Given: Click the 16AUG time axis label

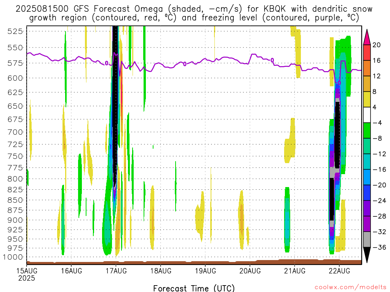Looking at the screenshot, I should pos(71,271).
